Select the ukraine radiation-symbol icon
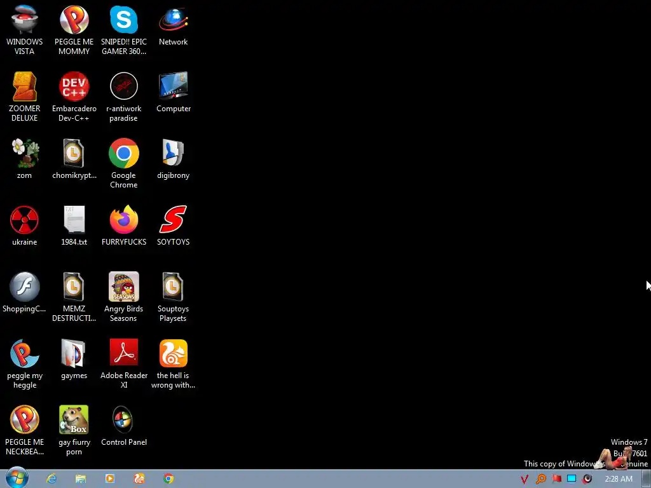 pos(25,226)
